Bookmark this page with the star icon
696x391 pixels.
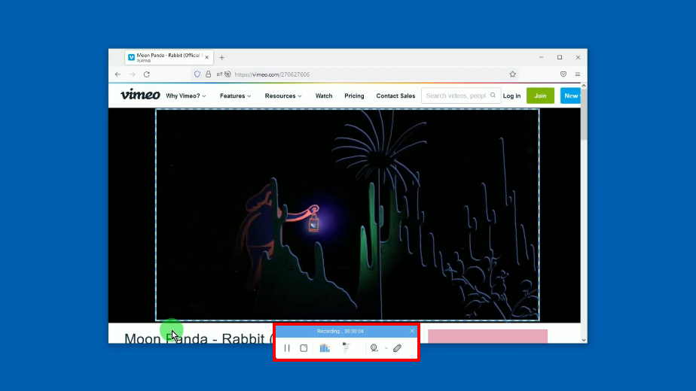coord(513,74)
